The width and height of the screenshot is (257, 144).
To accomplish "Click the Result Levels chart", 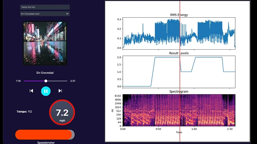I will (x=179, y=72).
